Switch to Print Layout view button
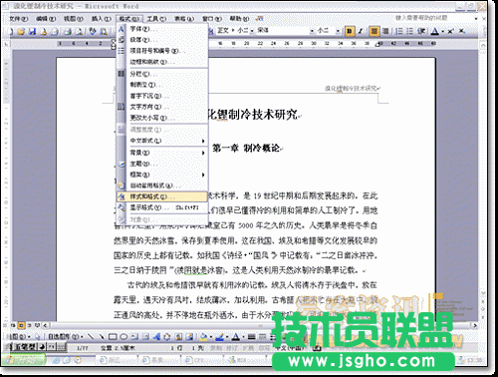This screenshot has height=377, width=498. click(x=21, y=325)
